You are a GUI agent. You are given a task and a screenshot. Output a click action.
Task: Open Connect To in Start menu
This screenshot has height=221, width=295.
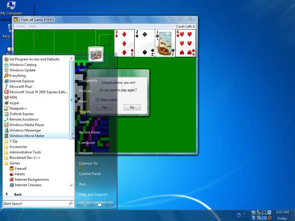88,163
